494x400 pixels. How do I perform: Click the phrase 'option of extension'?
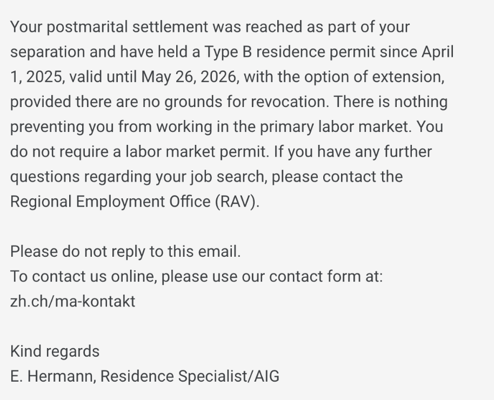[x=374, y=77]
